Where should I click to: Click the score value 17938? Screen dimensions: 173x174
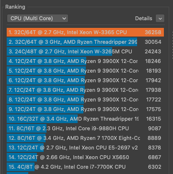pos(153,90)
